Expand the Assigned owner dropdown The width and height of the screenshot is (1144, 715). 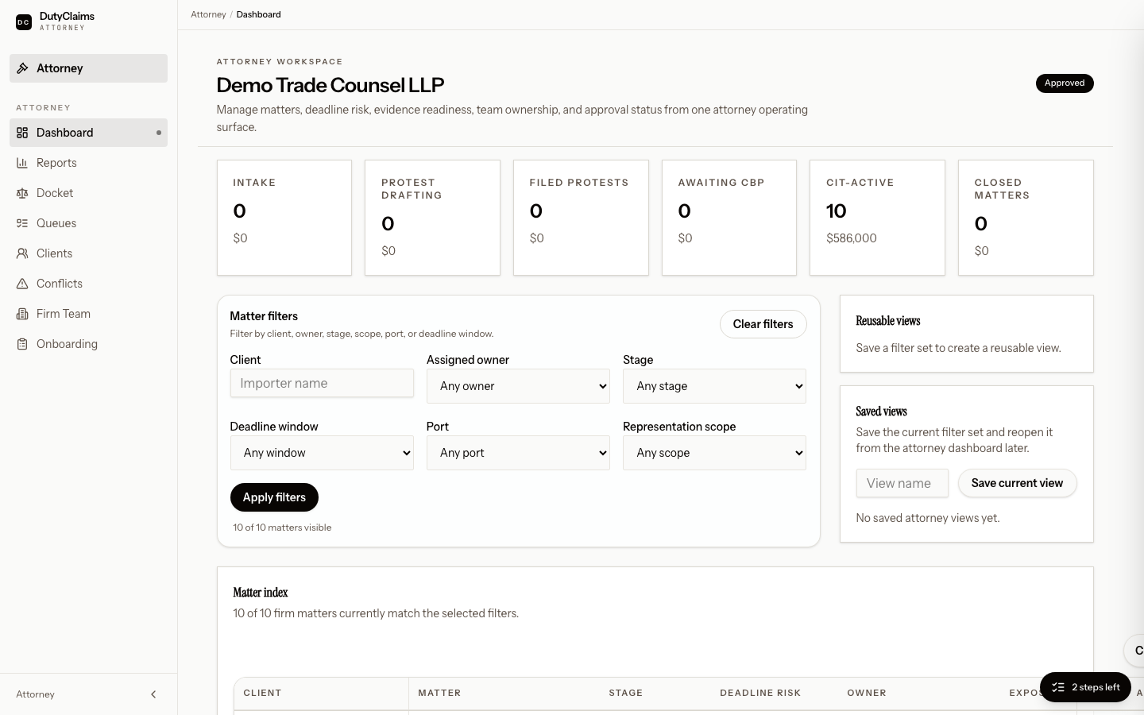(518, 386)
